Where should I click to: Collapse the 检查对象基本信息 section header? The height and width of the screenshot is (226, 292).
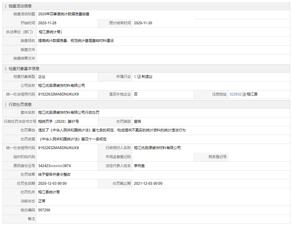[x=24, y=69]
